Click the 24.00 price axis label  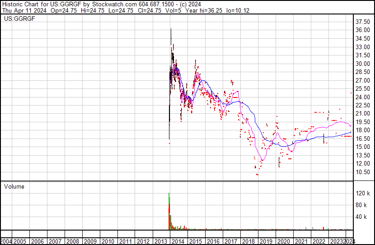(x=363, y=97)
